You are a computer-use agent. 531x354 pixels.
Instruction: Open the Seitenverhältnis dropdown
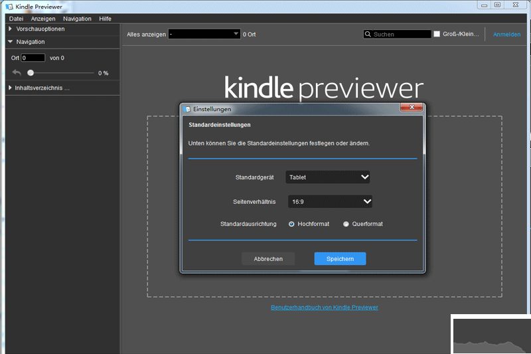(x=330, y=201)
